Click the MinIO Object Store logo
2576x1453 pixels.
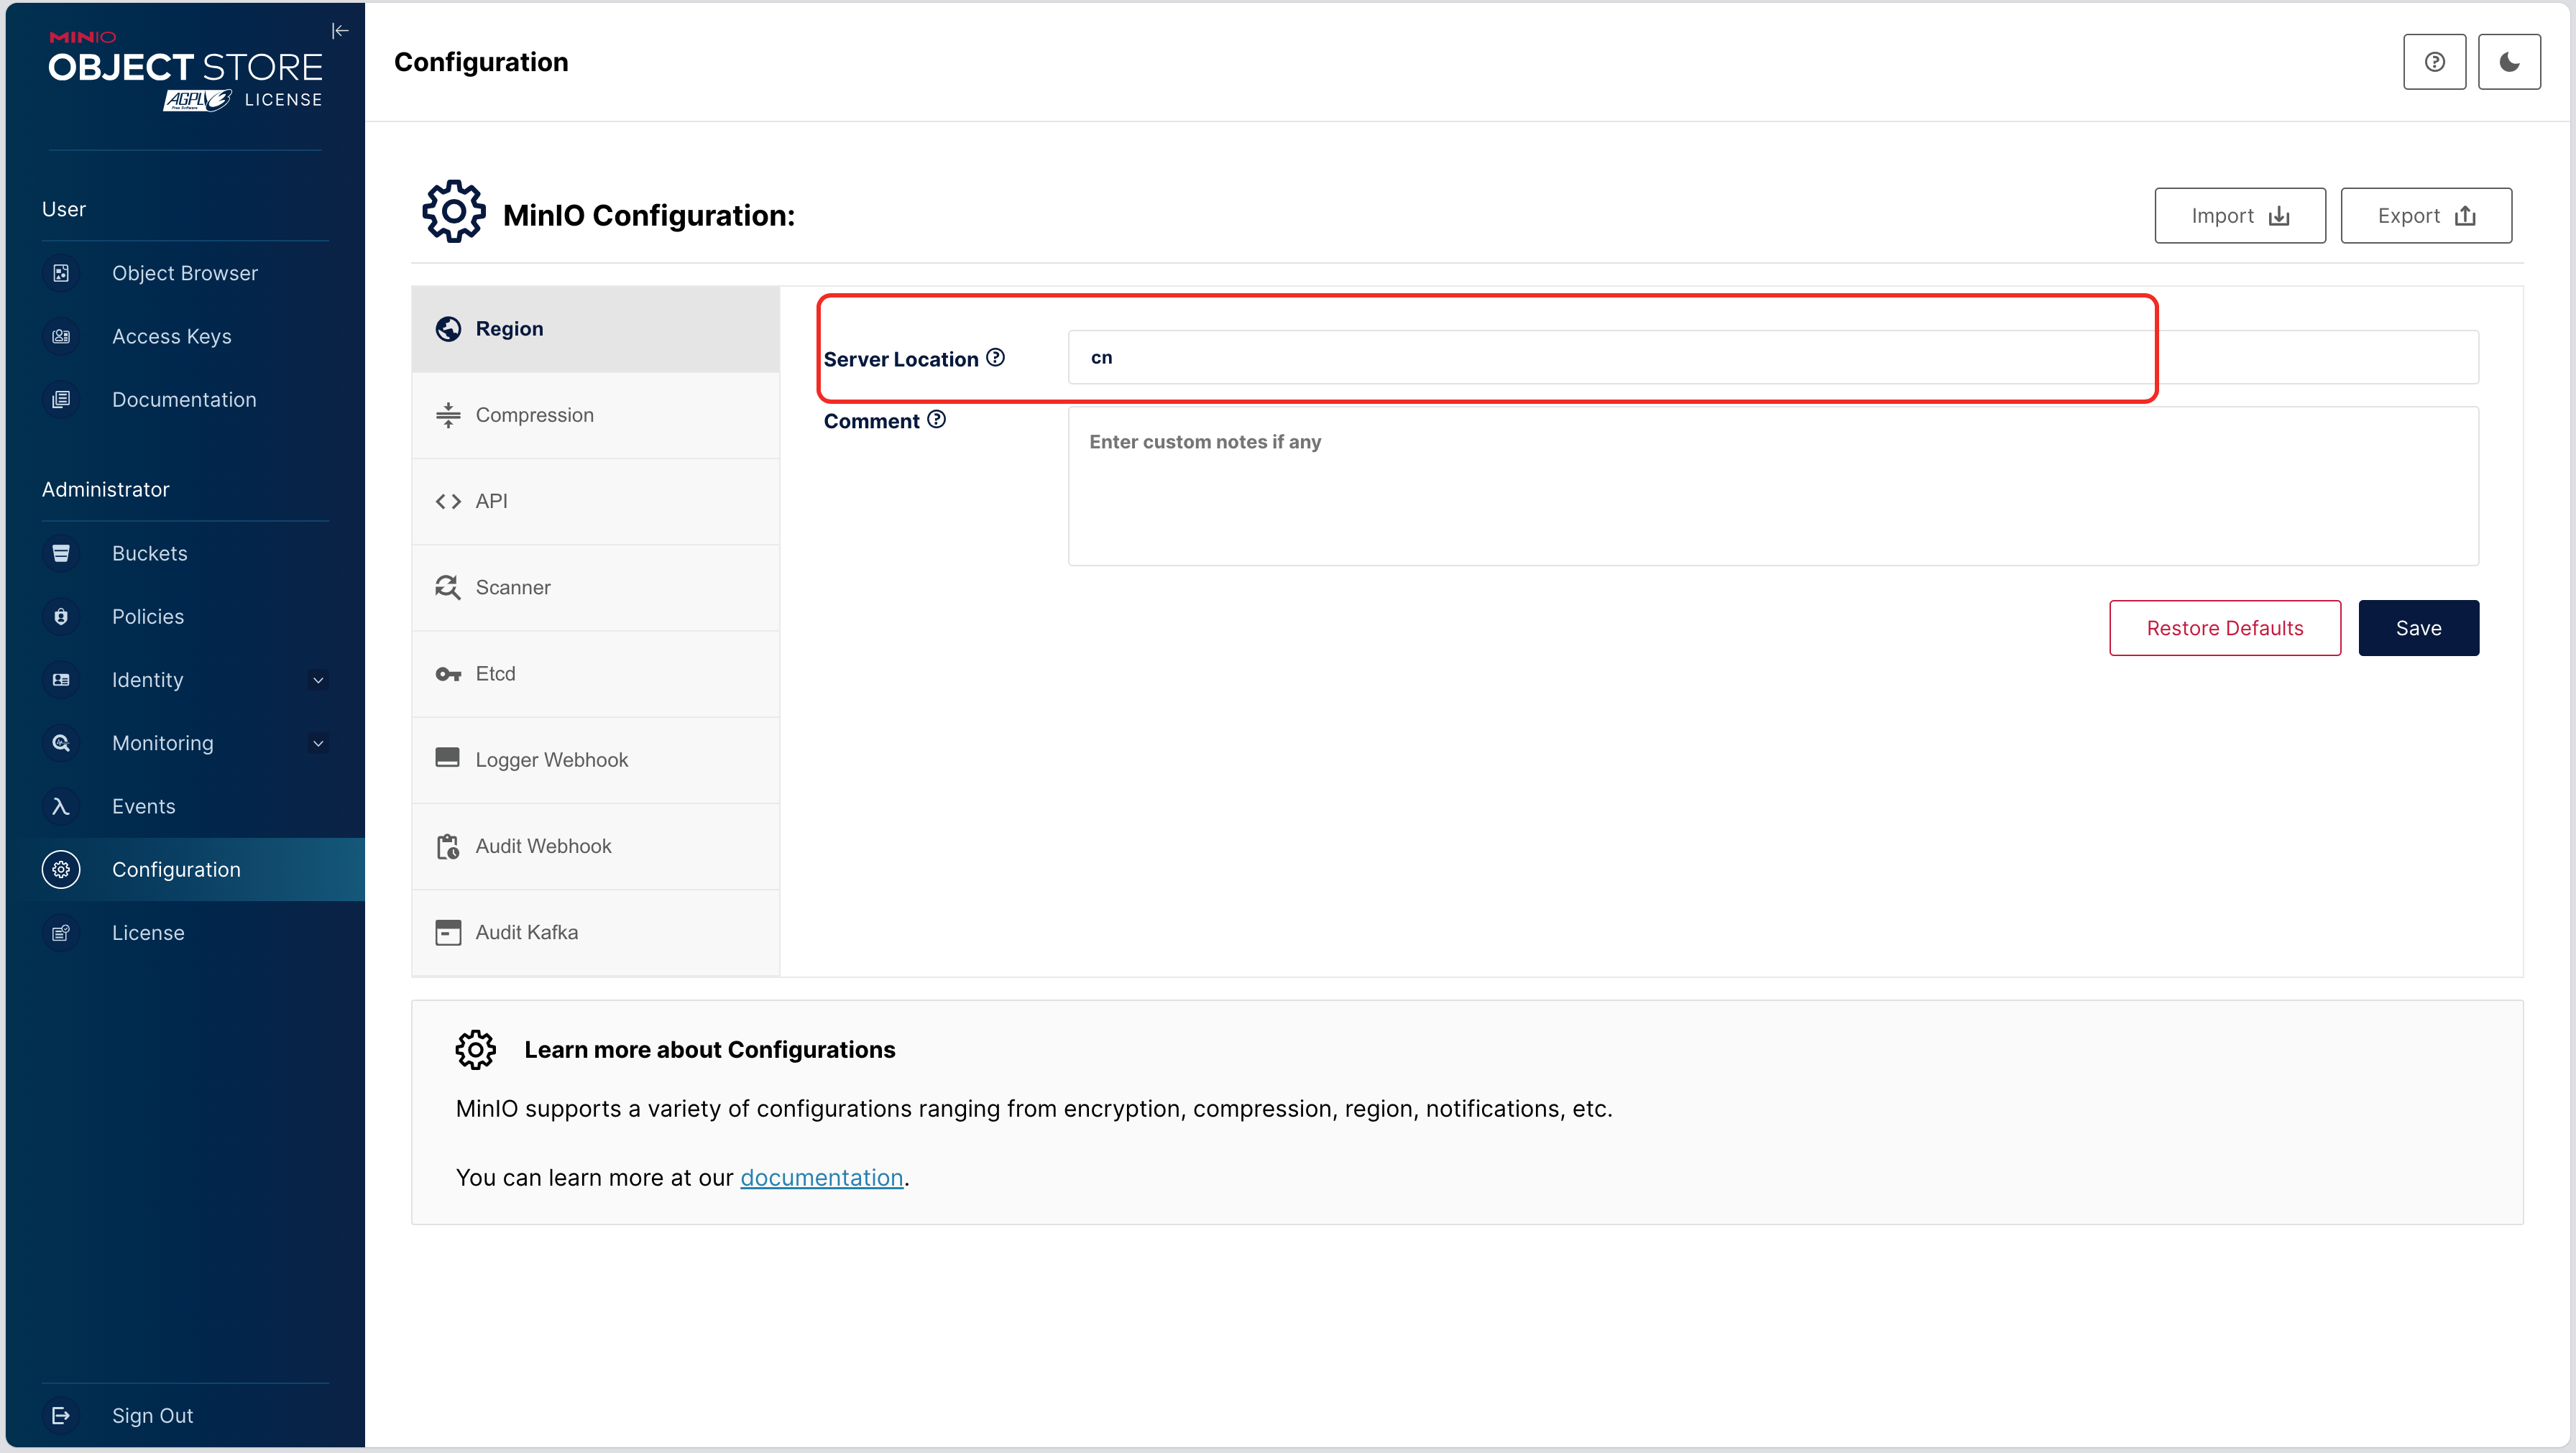185,70
